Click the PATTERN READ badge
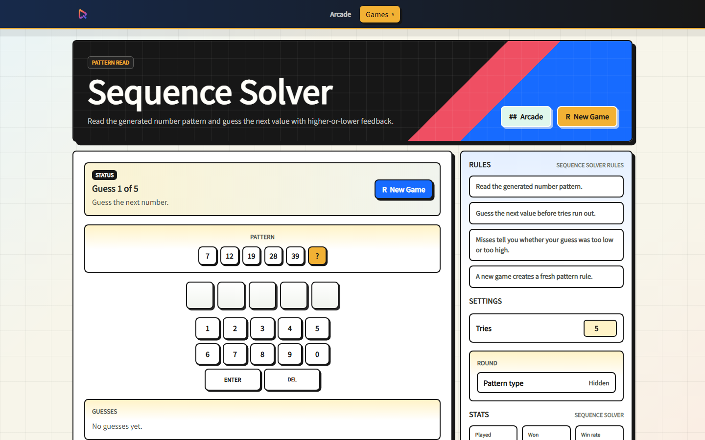This screenshot has width=705, height=440. [x=111, y=63]
